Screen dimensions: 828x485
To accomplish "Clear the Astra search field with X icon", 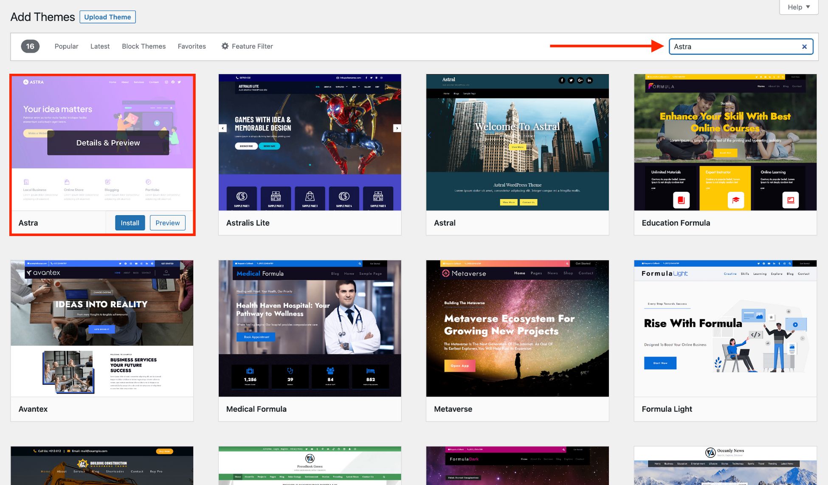I will (804, 47).
